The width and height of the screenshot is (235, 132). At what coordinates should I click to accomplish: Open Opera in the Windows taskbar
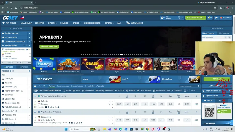153,129
